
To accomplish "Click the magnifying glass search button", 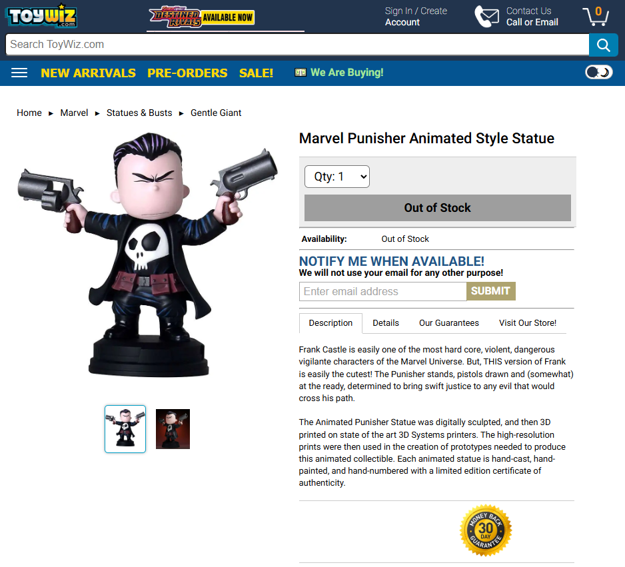I will 603,45.
